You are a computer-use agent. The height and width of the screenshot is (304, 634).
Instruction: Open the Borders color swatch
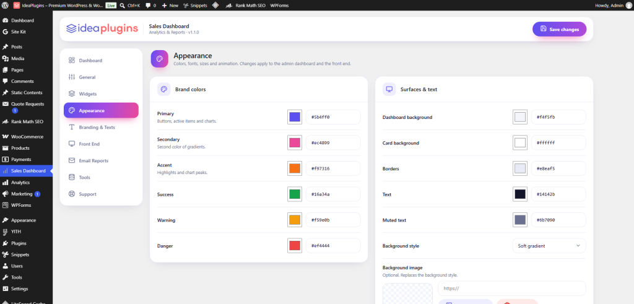[x=520, y=168]
